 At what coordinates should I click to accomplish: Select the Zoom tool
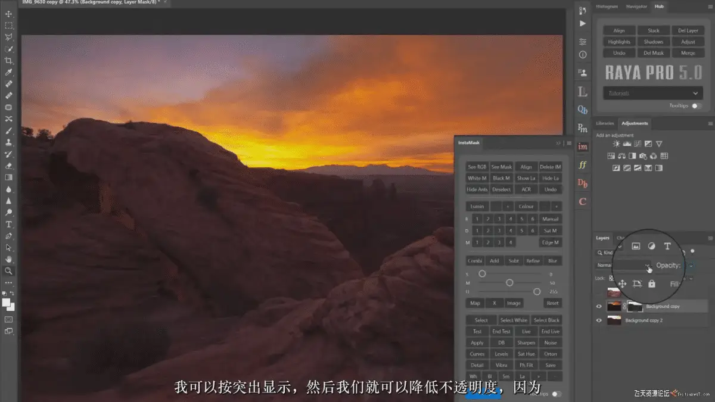[8, 271]
